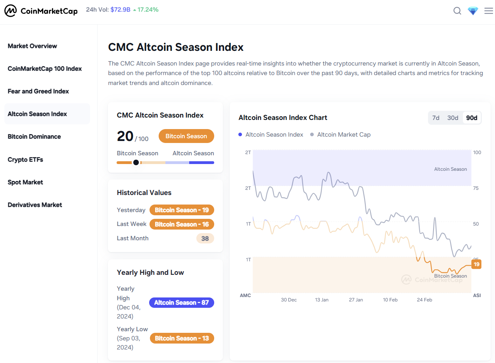This screenshot has height=363, width=495.
Task: Click the orange 19 chart value marker
Action: pyautogui.click(x=476, y=264)
